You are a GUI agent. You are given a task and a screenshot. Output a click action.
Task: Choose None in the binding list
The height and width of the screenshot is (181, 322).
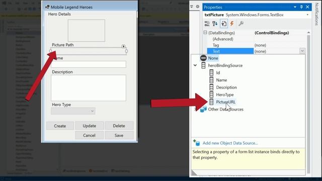pos(213,58)
